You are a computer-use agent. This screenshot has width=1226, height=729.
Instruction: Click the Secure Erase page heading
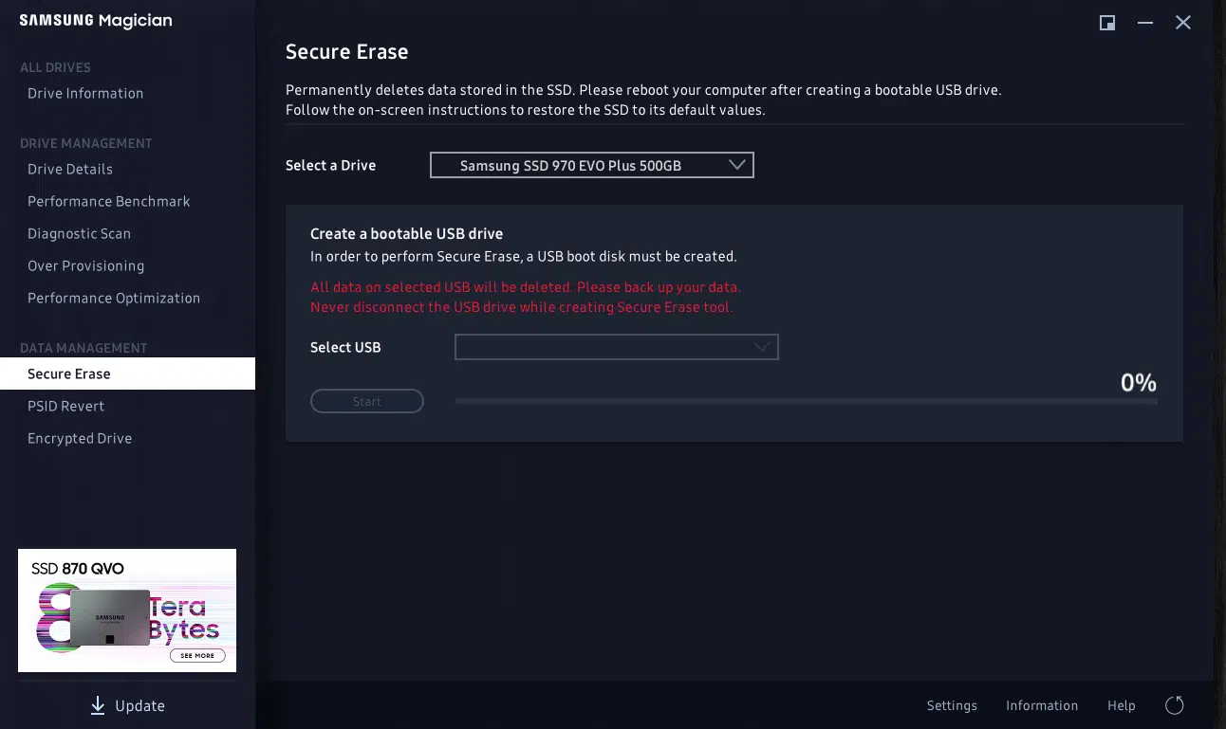pos(347,52)
